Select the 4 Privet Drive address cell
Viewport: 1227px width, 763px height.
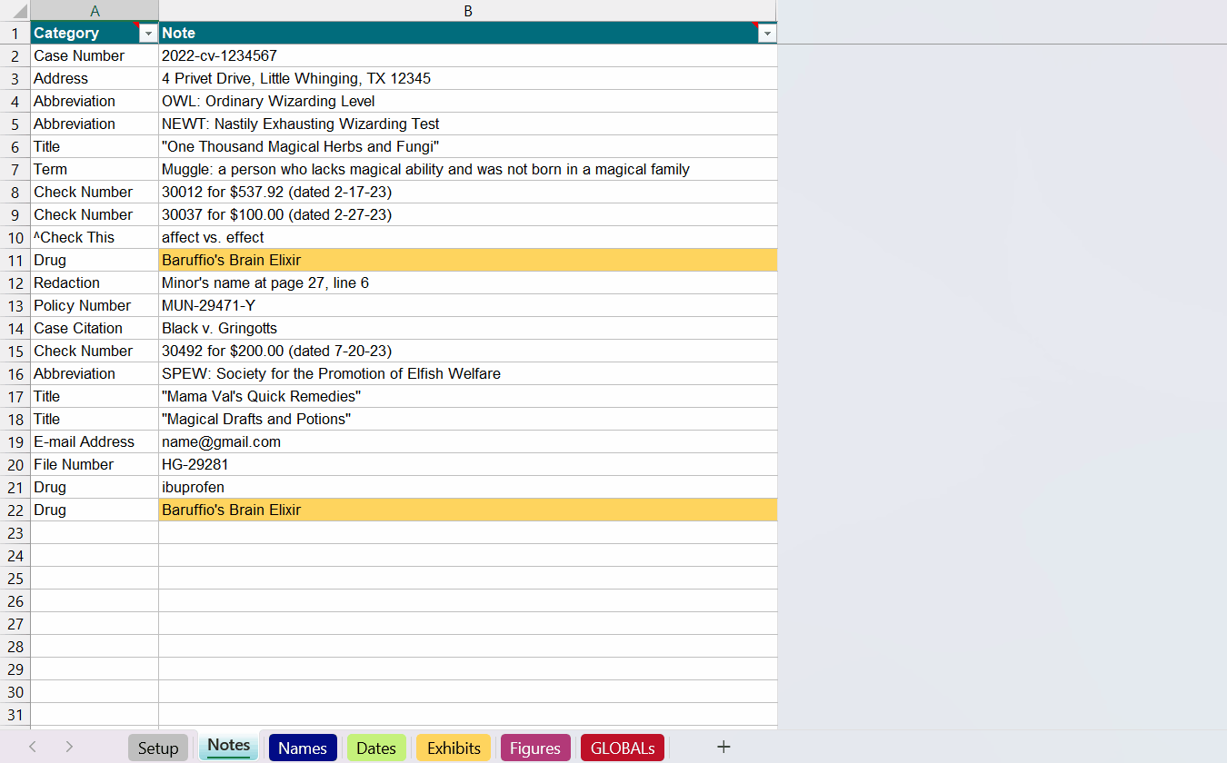pos(468,78)
